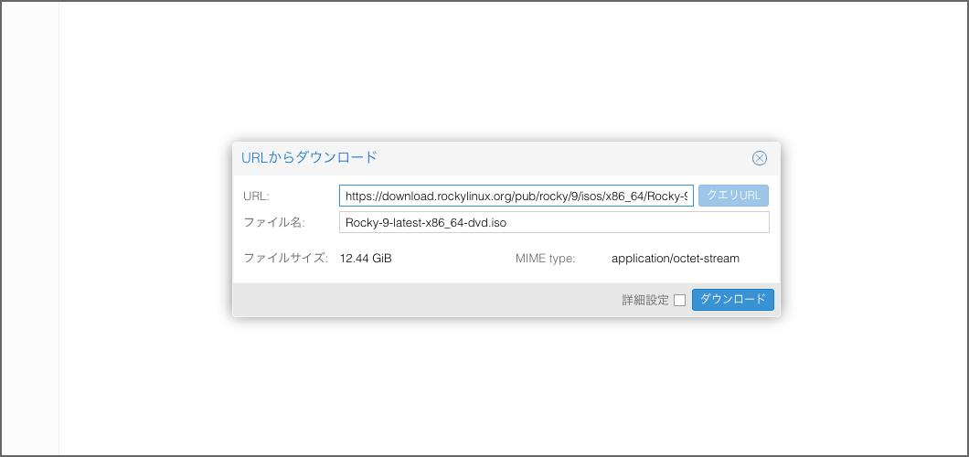Screen dimensions: 969x457
Task: Click the クエリURL button
Action: point(733,196)
